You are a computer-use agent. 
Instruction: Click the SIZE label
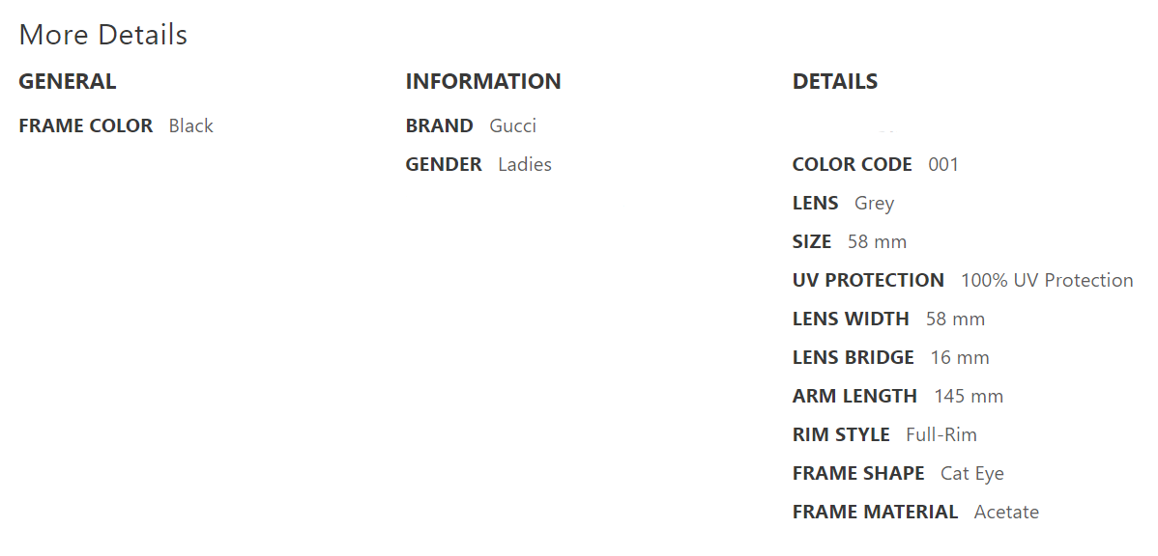coord(812,241)
